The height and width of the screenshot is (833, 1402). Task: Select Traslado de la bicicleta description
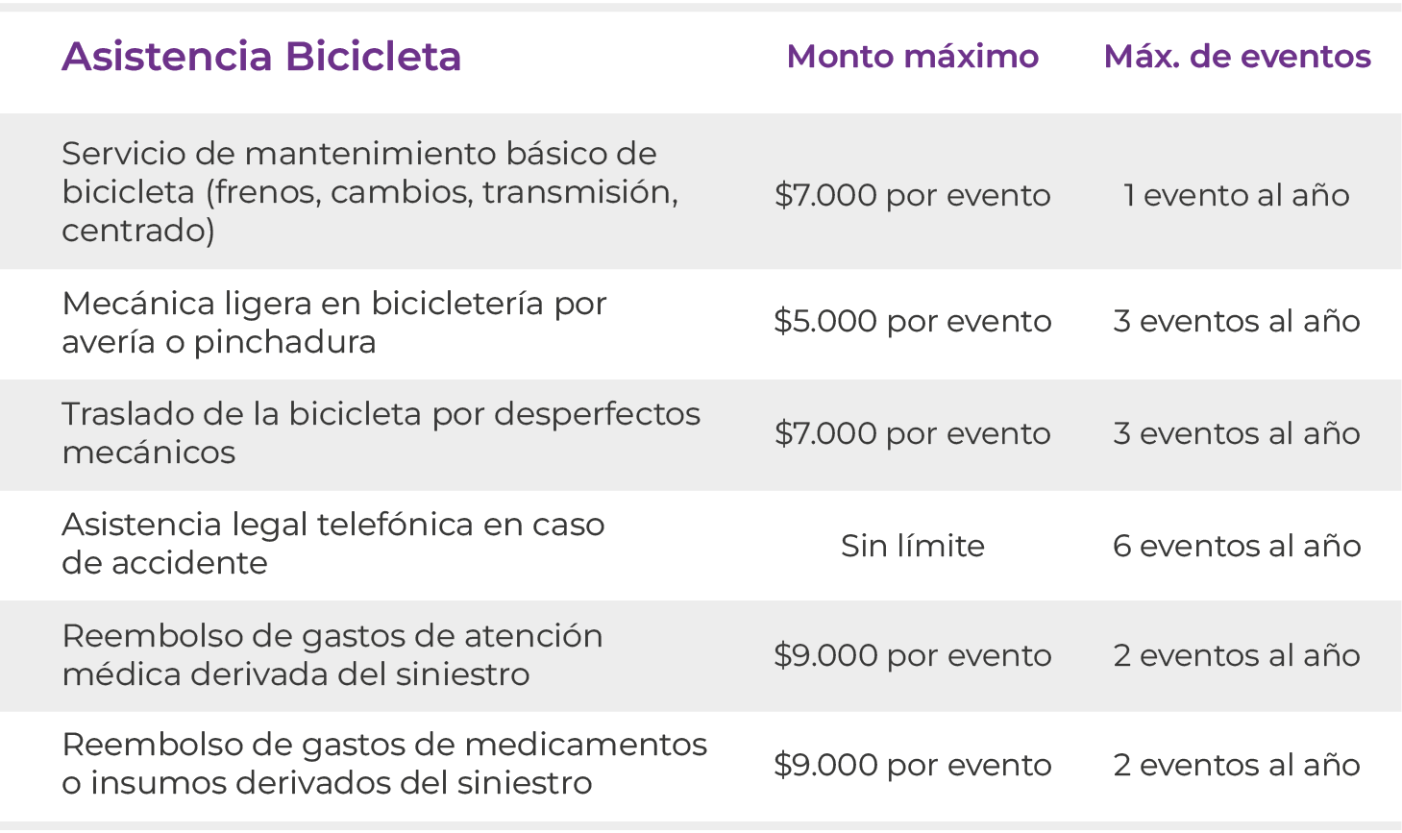coord(381,432)
